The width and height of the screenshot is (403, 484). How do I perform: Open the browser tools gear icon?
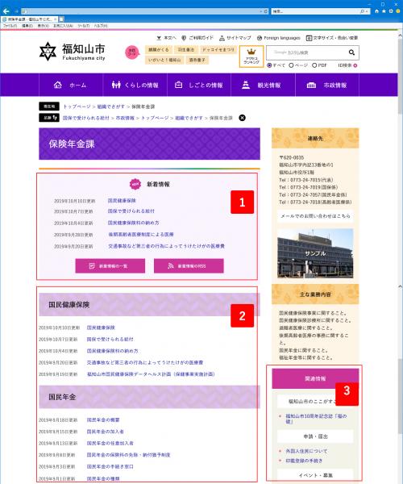[x=391, y=11]
